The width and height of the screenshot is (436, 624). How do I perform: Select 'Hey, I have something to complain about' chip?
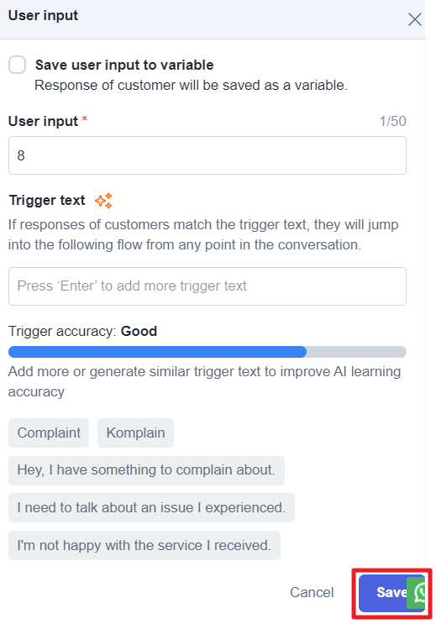pyautogui.click(x=146, y=470)
